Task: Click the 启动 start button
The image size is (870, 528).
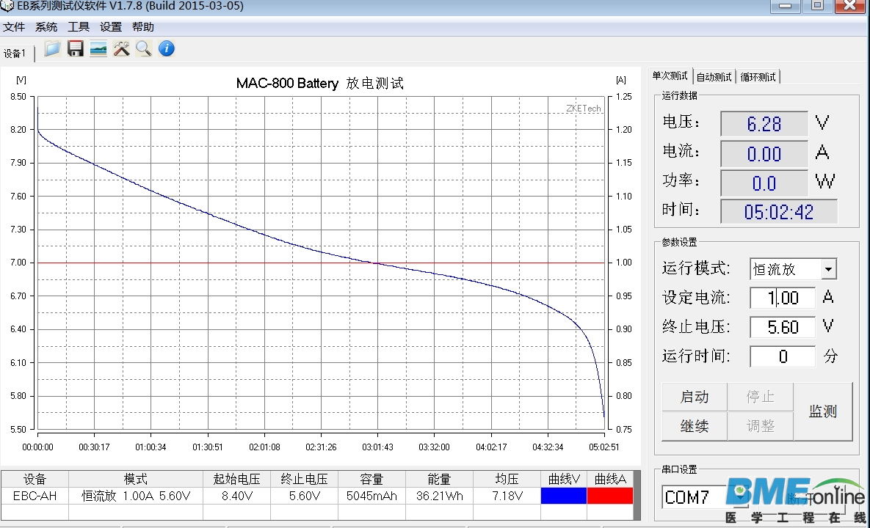Action: pyautogui.click(x=694, y=397)
